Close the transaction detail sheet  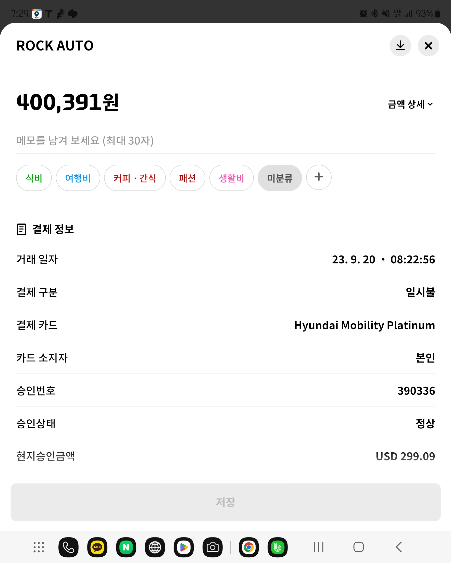coord(428,46)
